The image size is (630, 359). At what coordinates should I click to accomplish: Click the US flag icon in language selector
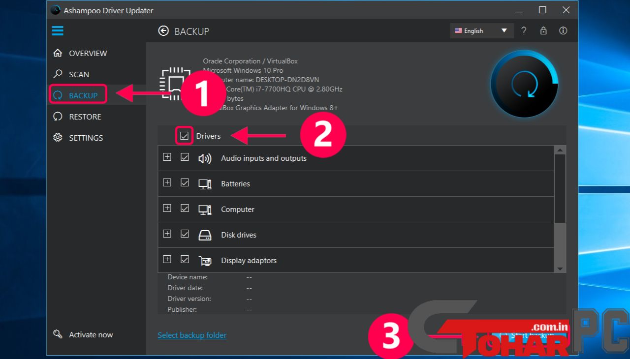[458, 30]
